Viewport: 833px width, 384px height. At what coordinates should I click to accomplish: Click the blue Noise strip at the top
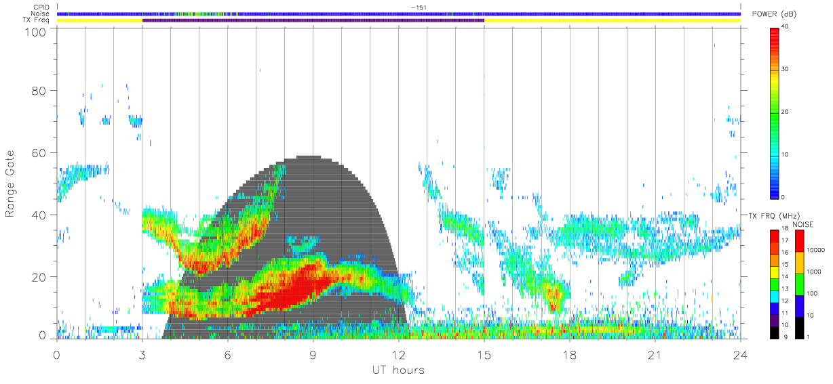(399, 14)
